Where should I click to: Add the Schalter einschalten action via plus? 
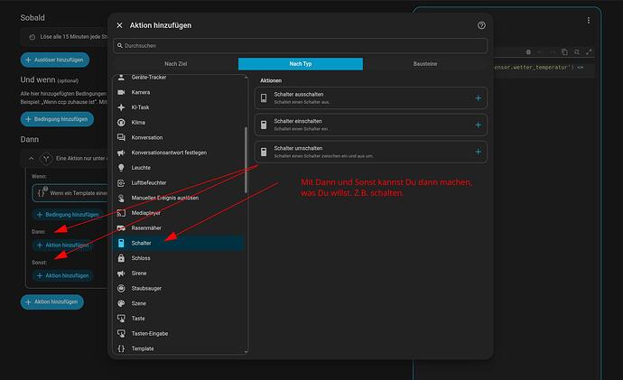pyautogui.click(x=478, y=125)
